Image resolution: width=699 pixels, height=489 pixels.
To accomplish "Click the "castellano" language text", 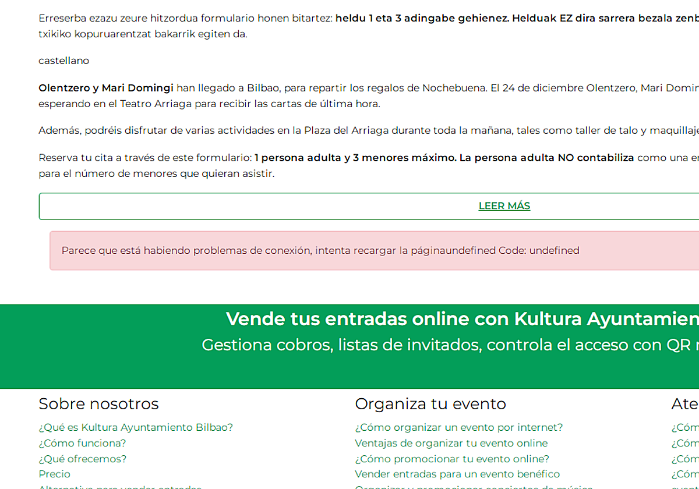I will coord(63,60).
